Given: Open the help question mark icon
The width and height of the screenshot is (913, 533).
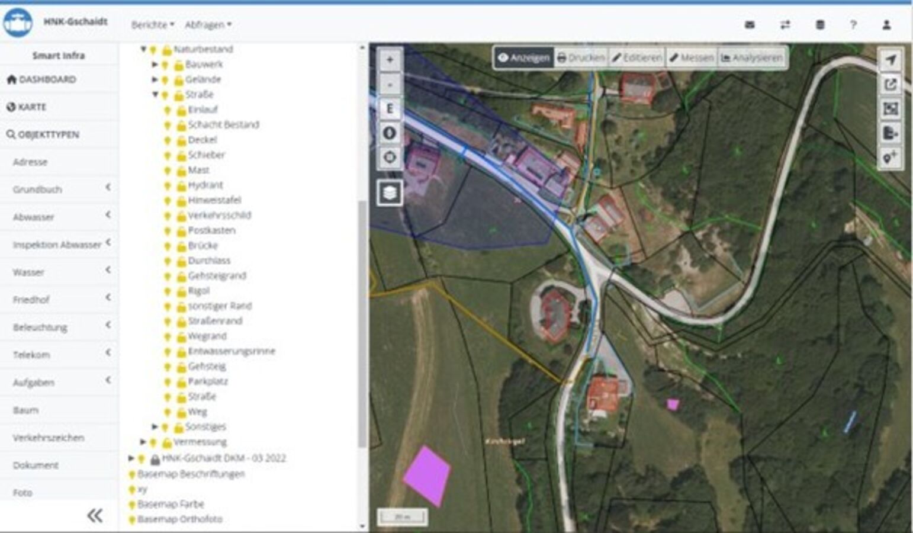Looking at the screenshot, I should pyautogui.click(x=853, y=25).
